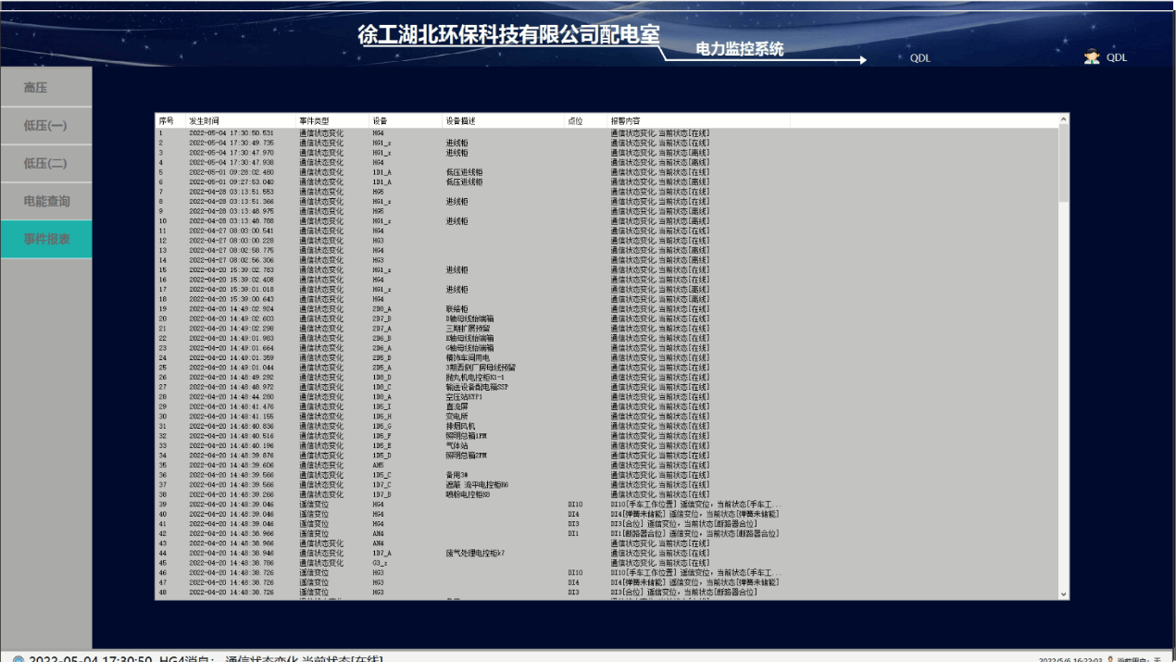Click 精饰车间用电 in row 24
Image resolution: width=1176 pixels, height=662 pixels.
[468, 357]
